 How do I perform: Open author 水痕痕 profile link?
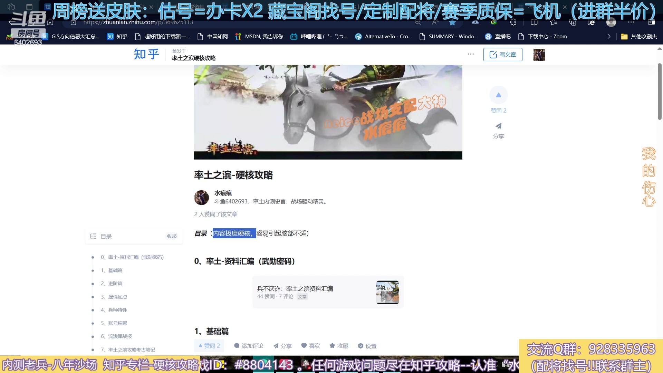click(x=223, y=193)
